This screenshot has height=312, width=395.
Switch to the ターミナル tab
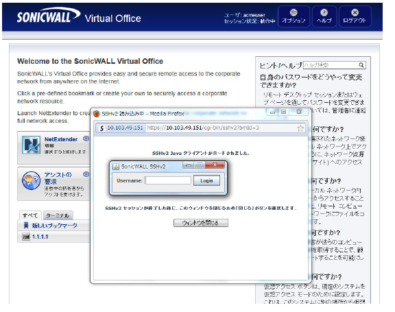(58, 215)
